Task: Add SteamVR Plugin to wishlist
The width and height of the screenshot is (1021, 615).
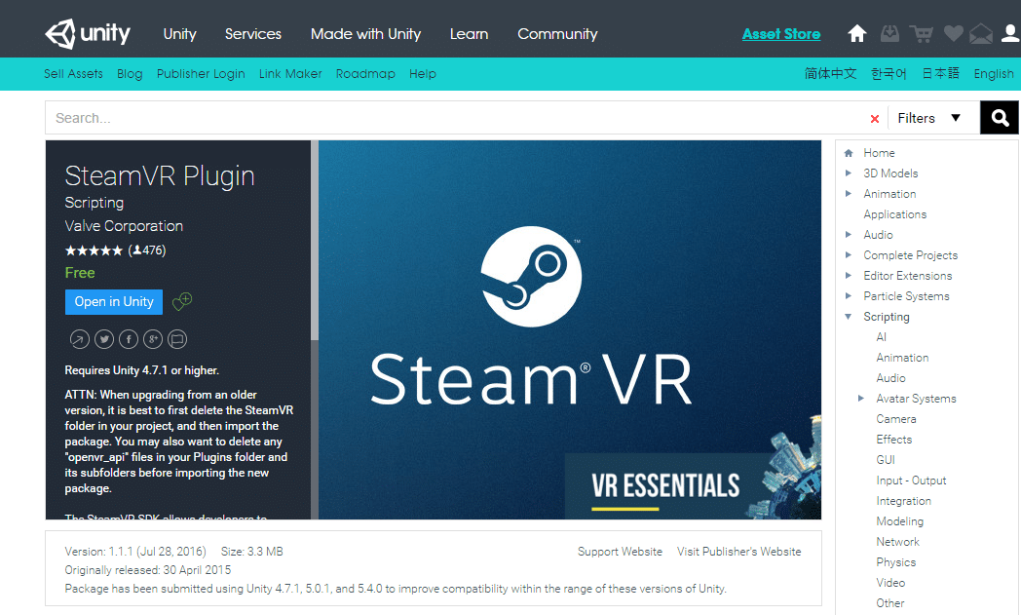Action: [x=181, y=302]
